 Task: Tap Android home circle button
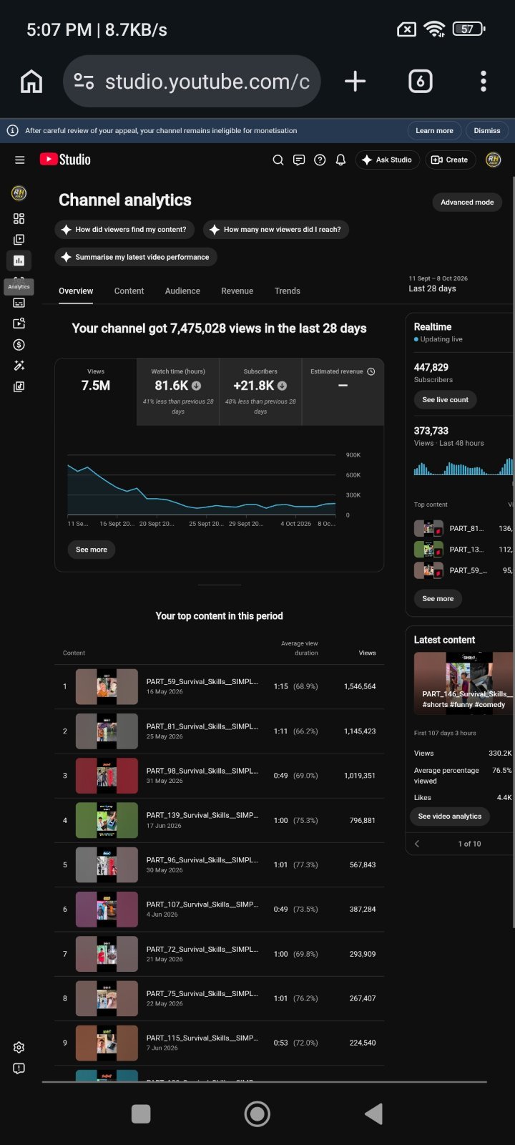tap(257, 1114)
